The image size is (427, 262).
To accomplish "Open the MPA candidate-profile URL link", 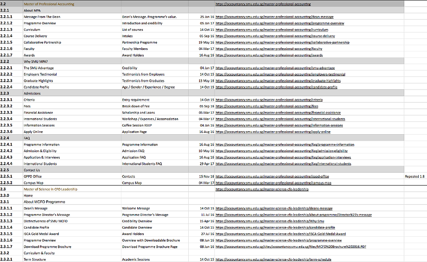I will (x=276, y=87).
